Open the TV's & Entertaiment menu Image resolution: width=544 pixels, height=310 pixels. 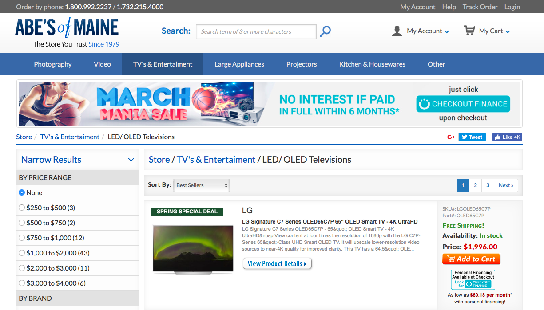[163, 64]
